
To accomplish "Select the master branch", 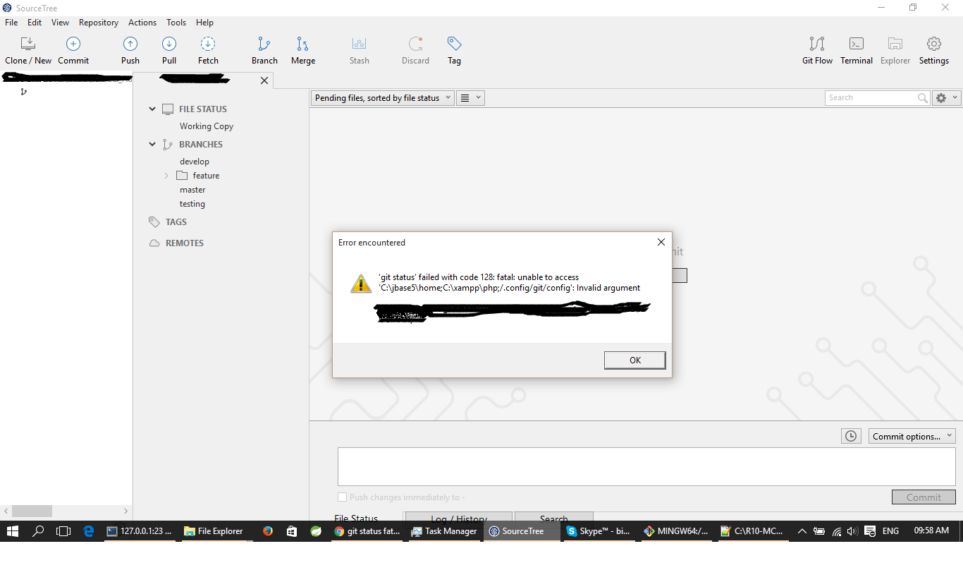I will 192,190.
